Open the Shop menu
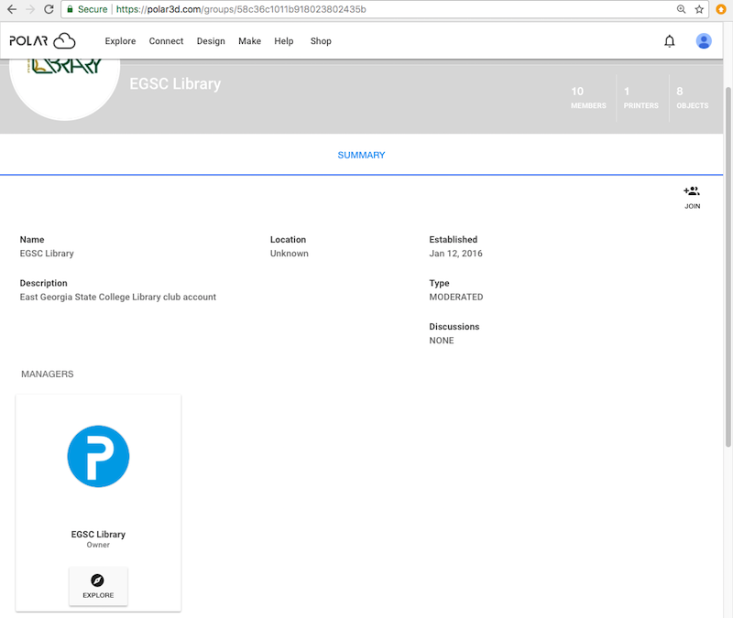Viewport: 733px width, 618px height. [x=321, y=41]
